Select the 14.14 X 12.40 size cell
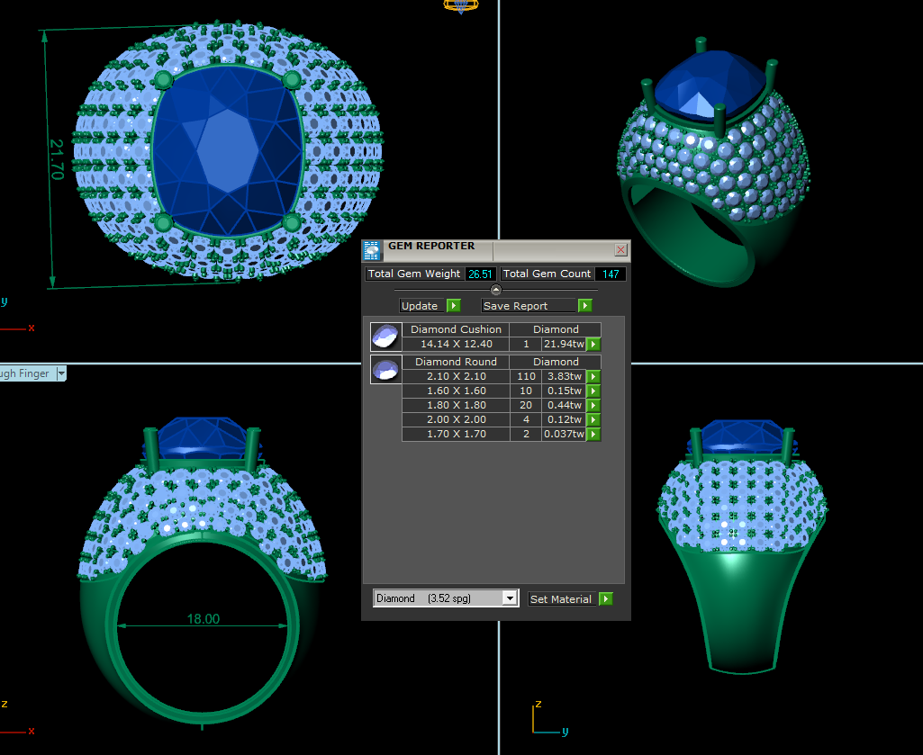Screen dimensions: 923x755 tap(457, 345)
